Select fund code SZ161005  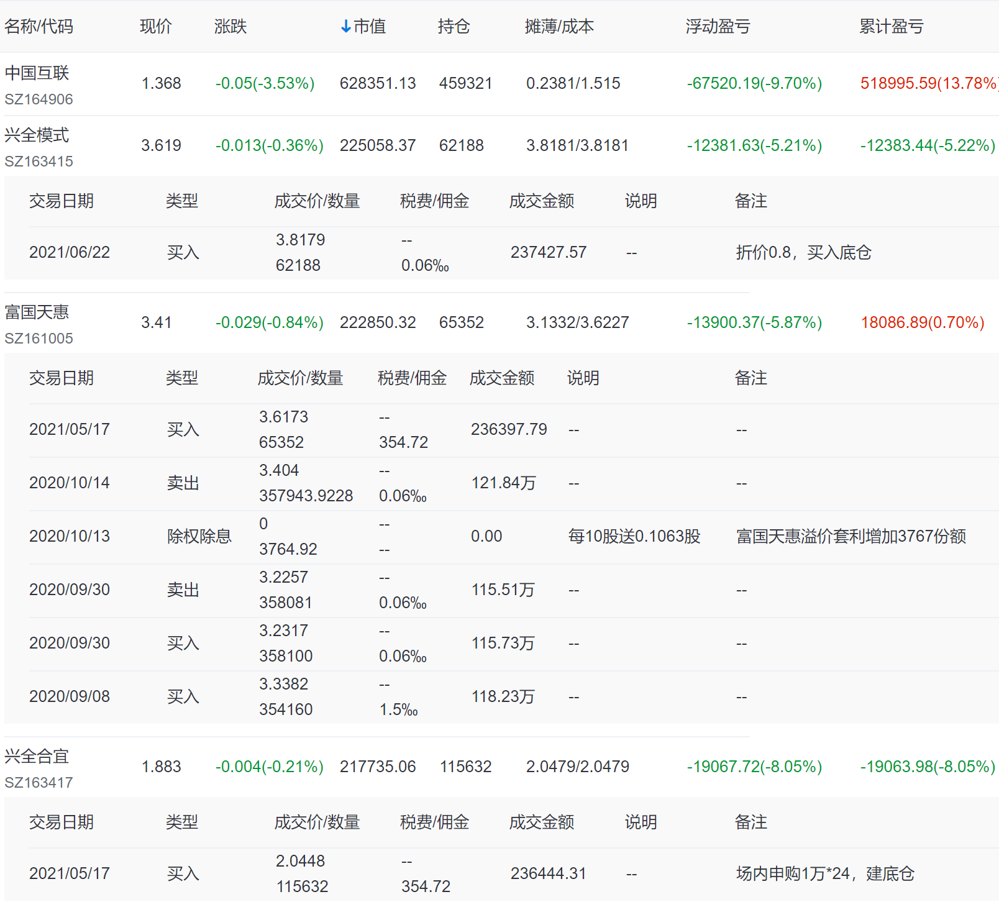[x=39, y=339]
